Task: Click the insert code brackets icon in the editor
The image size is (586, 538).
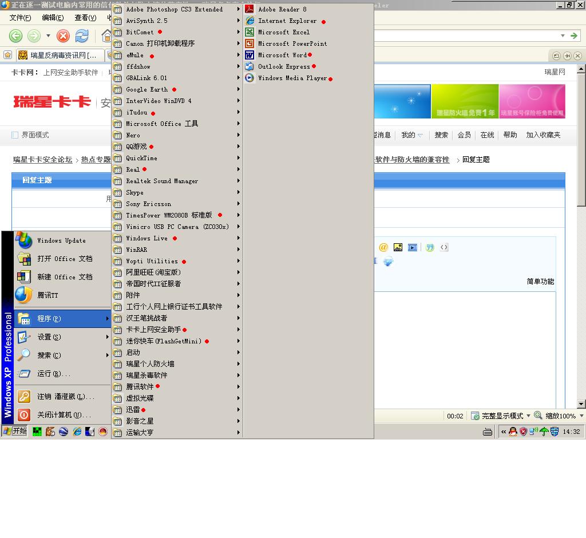Action: coord(444,247)
